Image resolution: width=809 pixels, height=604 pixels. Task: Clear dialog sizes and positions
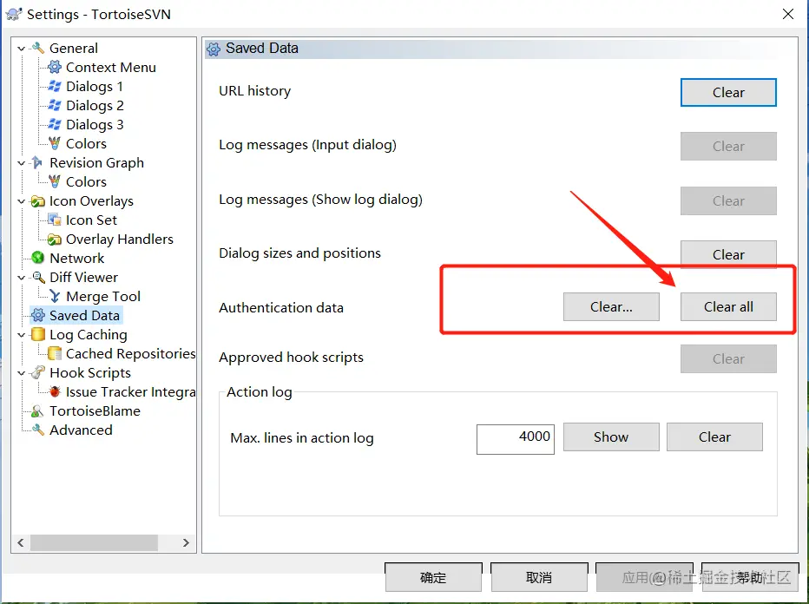click(x=728, y=253)
